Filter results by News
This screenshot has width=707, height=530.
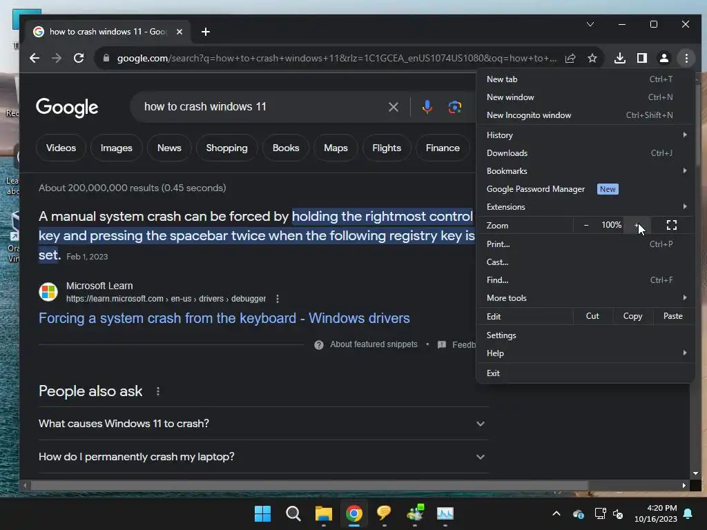[169, 148]
